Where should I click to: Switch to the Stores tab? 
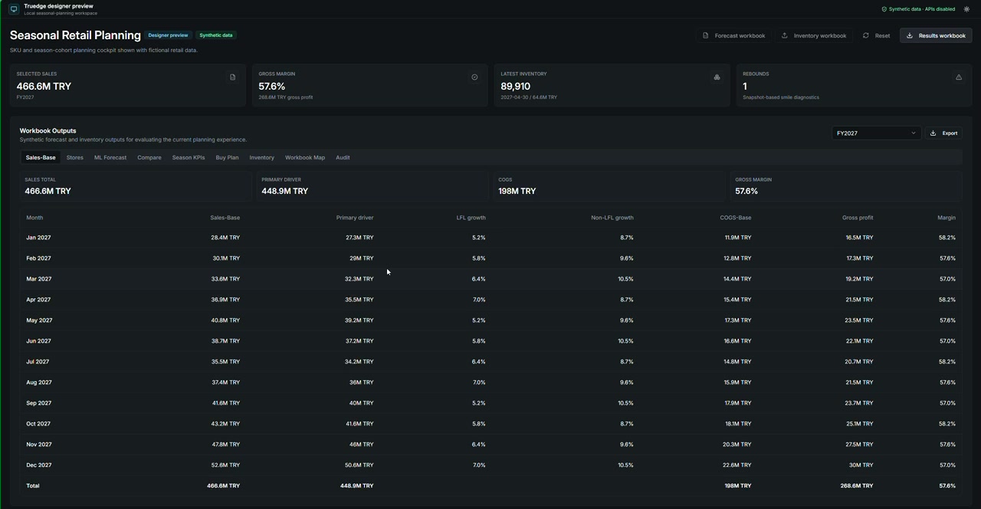[74, 157]
